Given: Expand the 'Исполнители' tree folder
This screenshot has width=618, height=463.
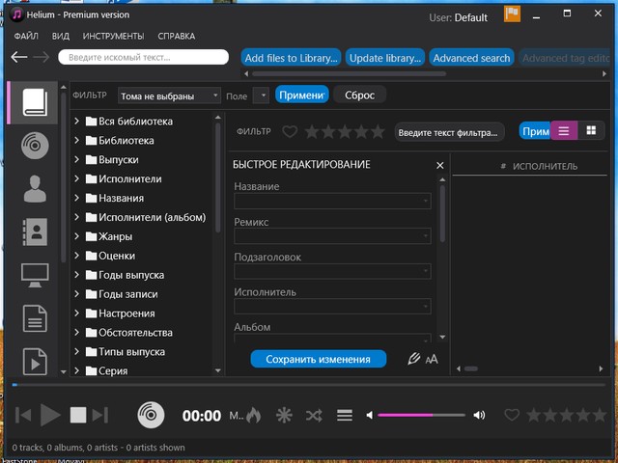Looking at the screenshot, I should coord(77,178).
